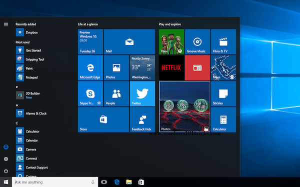Open the red News tile
This screenshot has width=300, height=187.
197,68
